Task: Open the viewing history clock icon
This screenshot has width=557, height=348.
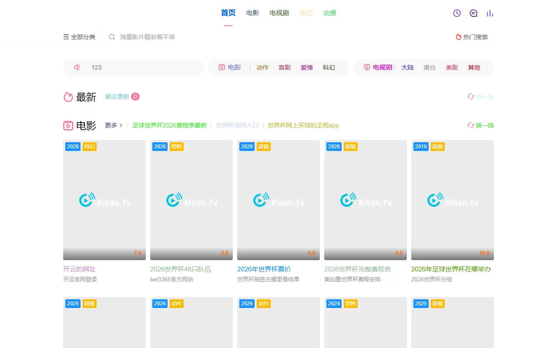Action: [x=457, y=13]
